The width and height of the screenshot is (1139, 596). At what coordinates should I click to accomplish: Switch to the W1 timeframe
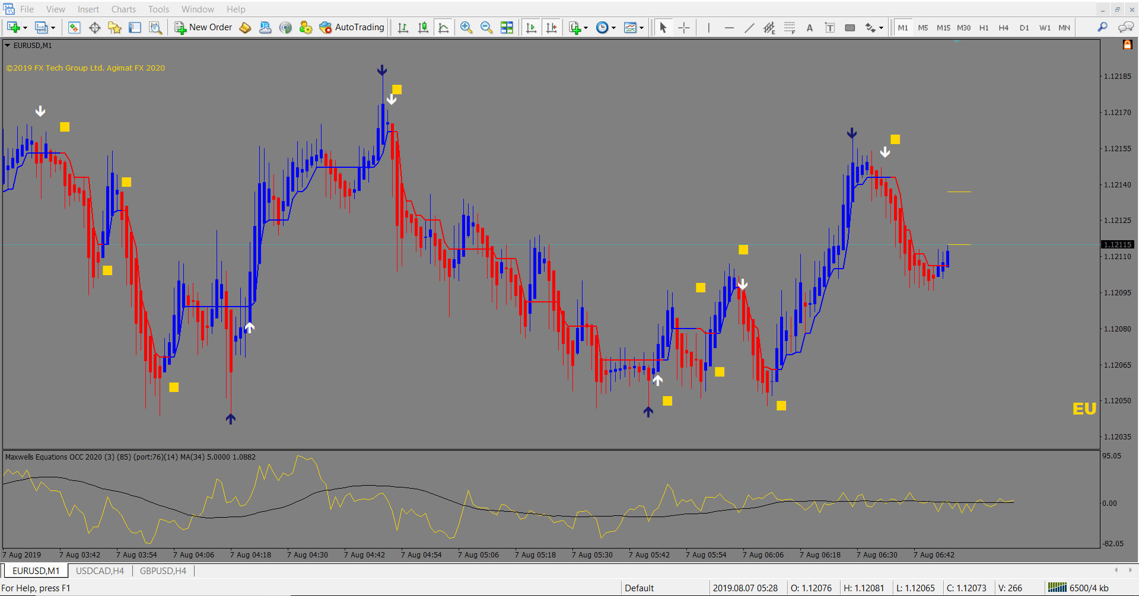click(x=1045, y=27)
